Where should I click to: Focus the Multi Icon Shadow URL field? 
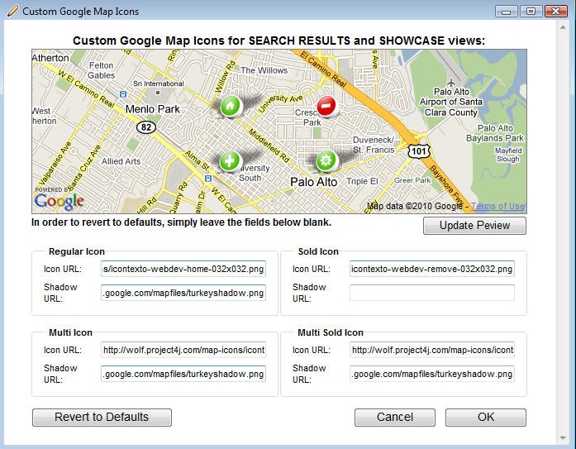pos(183,374)
